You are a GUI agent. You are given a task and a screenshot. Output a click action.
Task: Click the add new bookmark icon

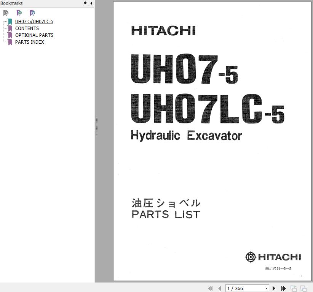[19, 13]
